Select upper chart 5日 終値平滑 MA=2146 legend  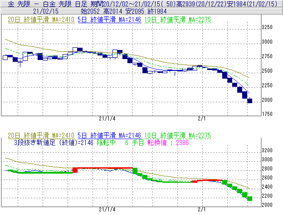[x=109, y=20]
